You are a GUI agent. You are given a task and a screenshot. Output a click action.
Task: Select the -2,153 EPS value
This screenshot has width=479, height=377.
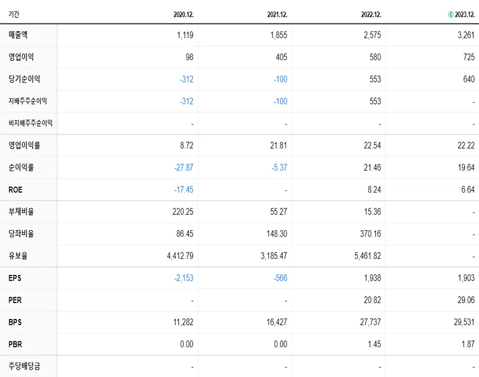coord(183,278)
